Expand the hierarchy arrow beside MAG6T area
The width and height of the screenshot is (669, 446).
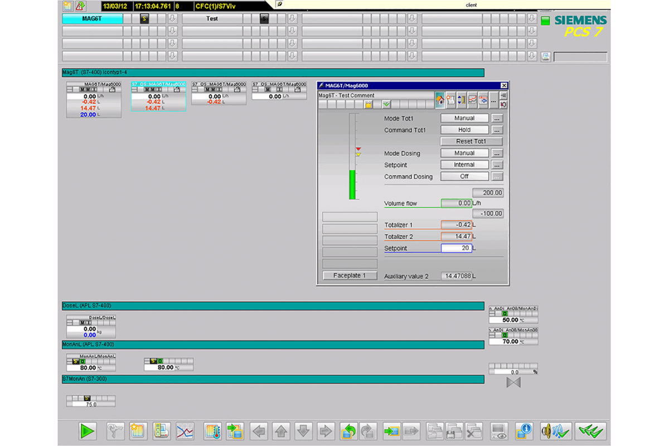(172, 18)
